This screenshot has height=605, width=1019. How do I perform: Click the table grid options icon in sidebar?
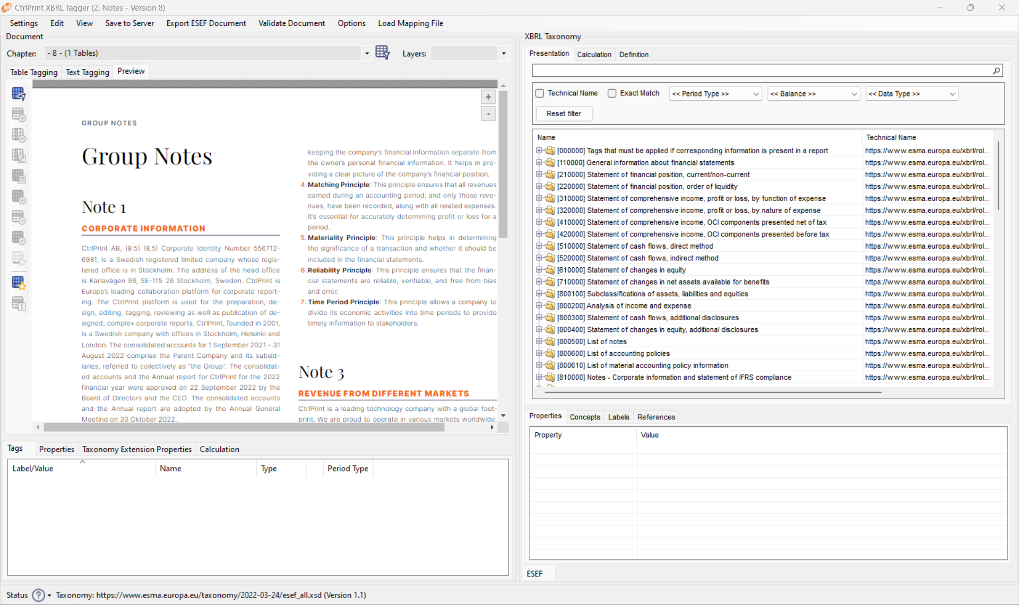[x=19, y=175]
